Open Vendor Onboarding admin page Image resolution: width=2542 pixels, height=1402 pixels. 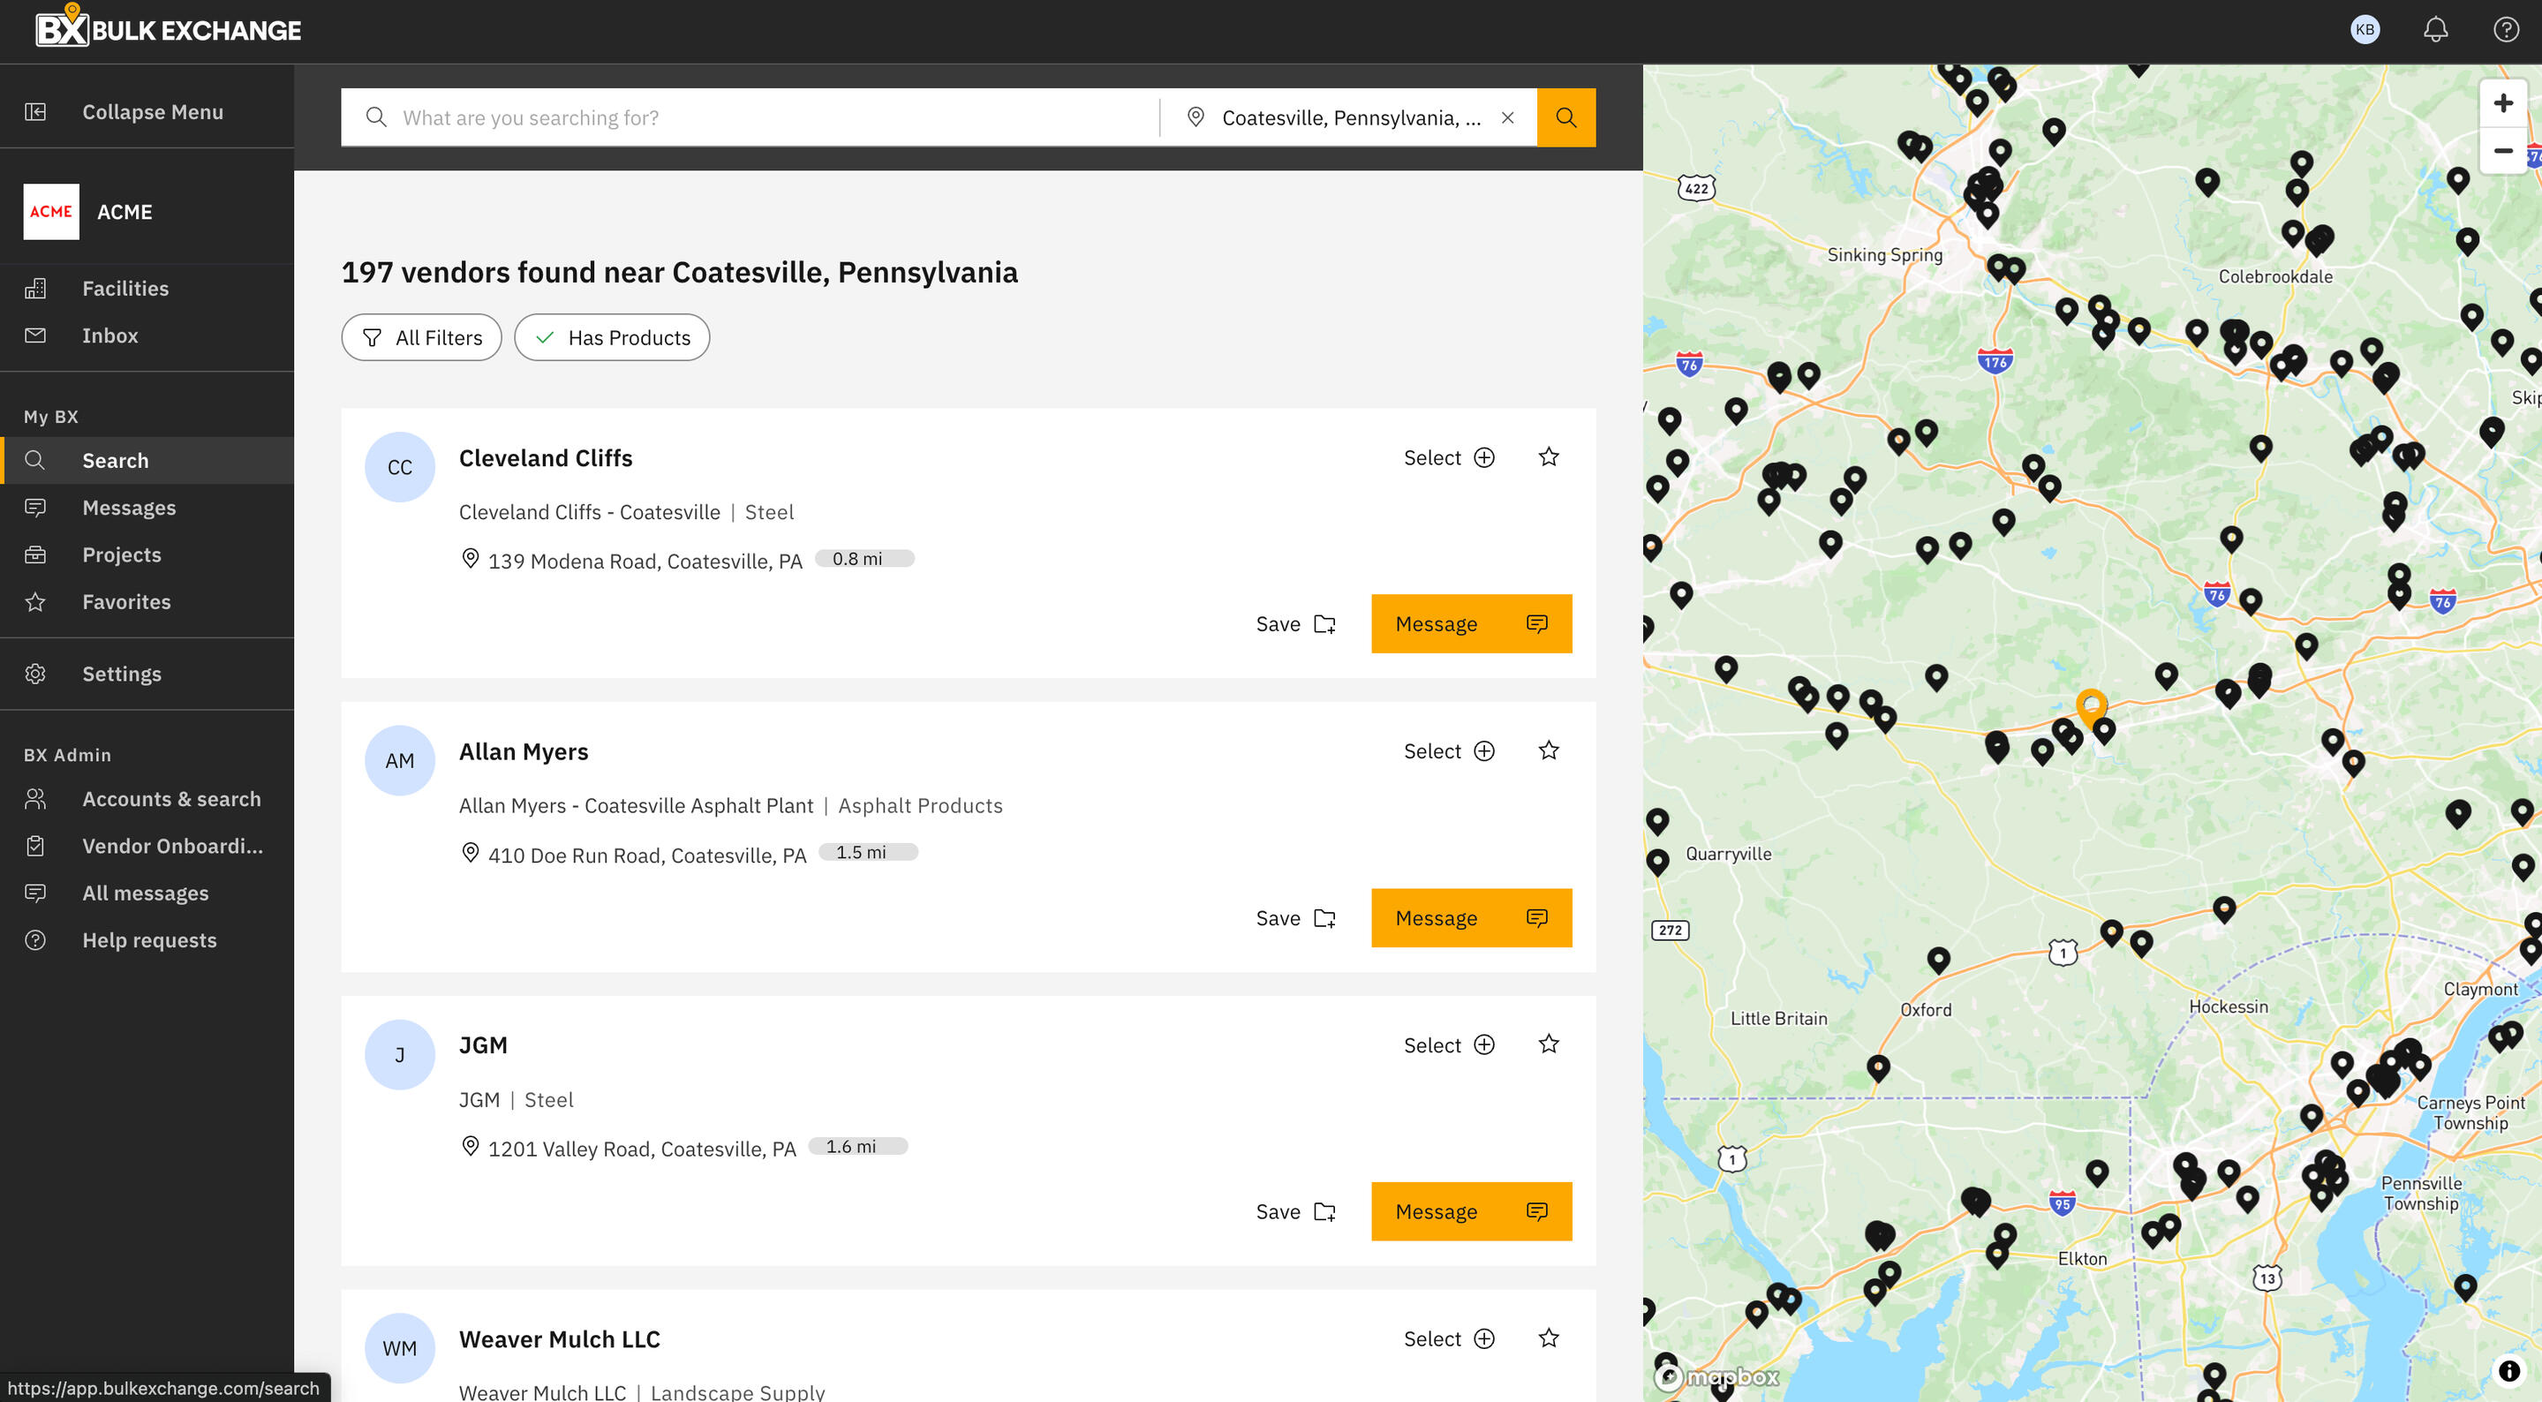[147, 847]
